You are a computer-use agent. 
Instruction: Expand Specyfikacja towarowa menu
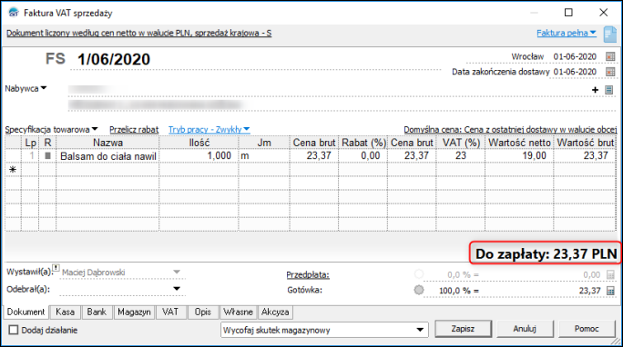point(51,129)
